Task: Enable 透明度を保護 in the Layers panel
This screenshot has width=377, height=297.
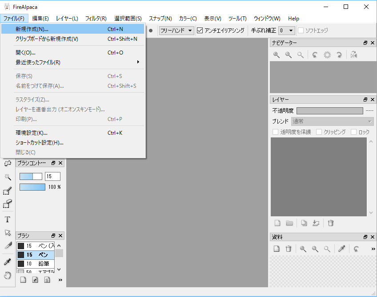Action: point(275,132)
